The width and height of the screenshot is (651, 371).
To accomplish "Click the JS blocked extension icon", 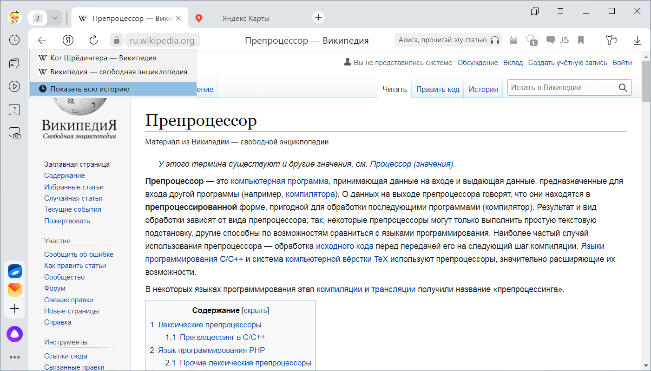I will [565, 40].
